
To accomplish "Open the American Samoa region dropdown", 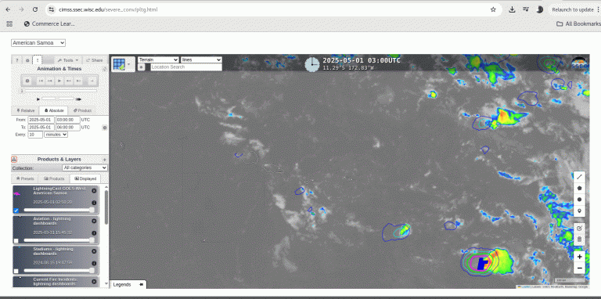I will coord(38,43).
